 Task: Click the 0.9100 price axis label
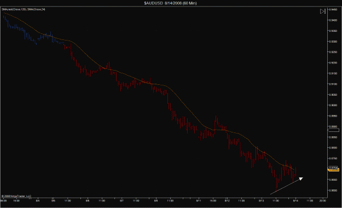point(333,84)
